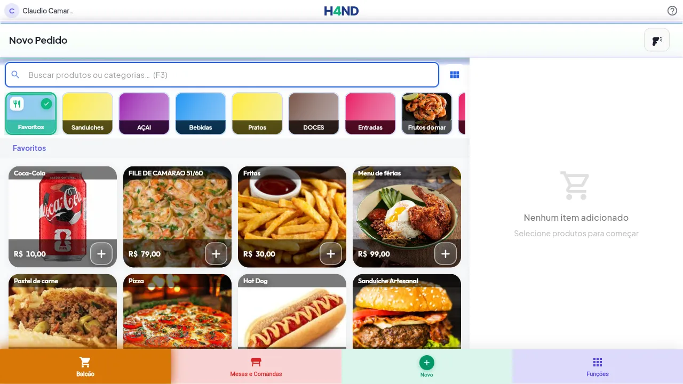Switch to grid view layout icon
683x384 pixels.
click(455, 75)
